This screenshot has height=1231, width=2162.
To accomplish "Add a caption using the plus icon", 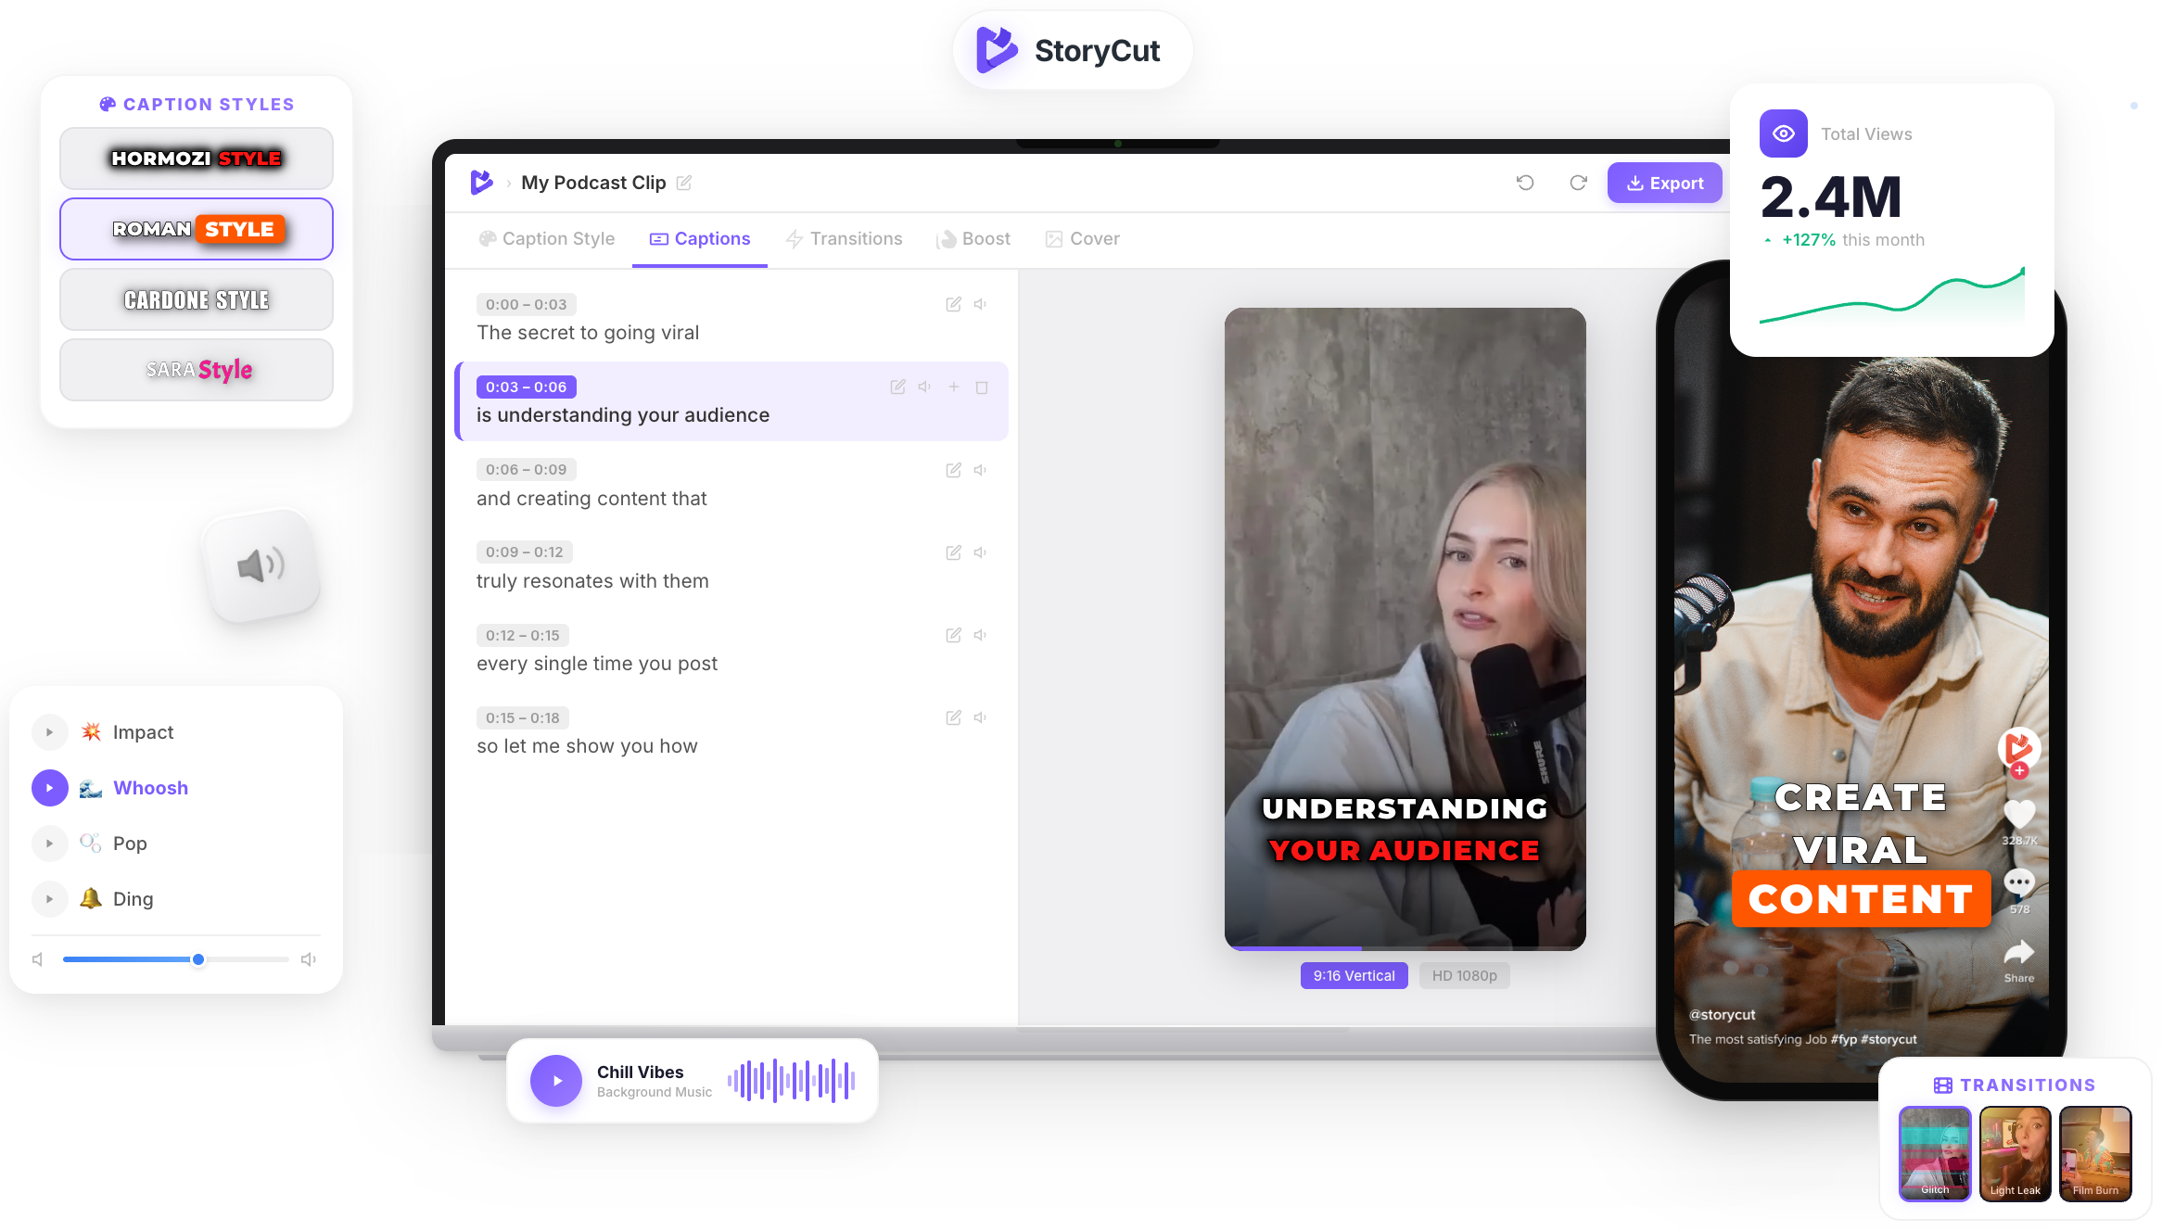I will pyautogui.click(x=953, y=387).
